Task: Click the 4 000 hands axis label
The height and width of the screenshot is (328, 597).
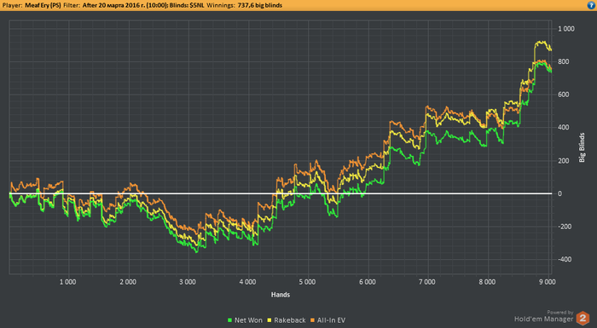Action: (x=247, y=282)
